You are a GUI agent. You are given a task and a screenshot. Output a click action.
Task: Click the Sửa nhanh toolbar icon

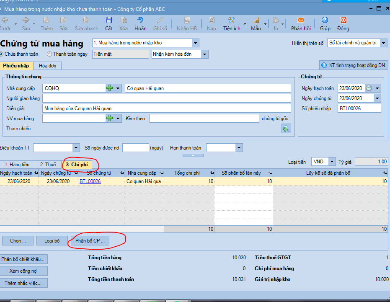point(86,24)
